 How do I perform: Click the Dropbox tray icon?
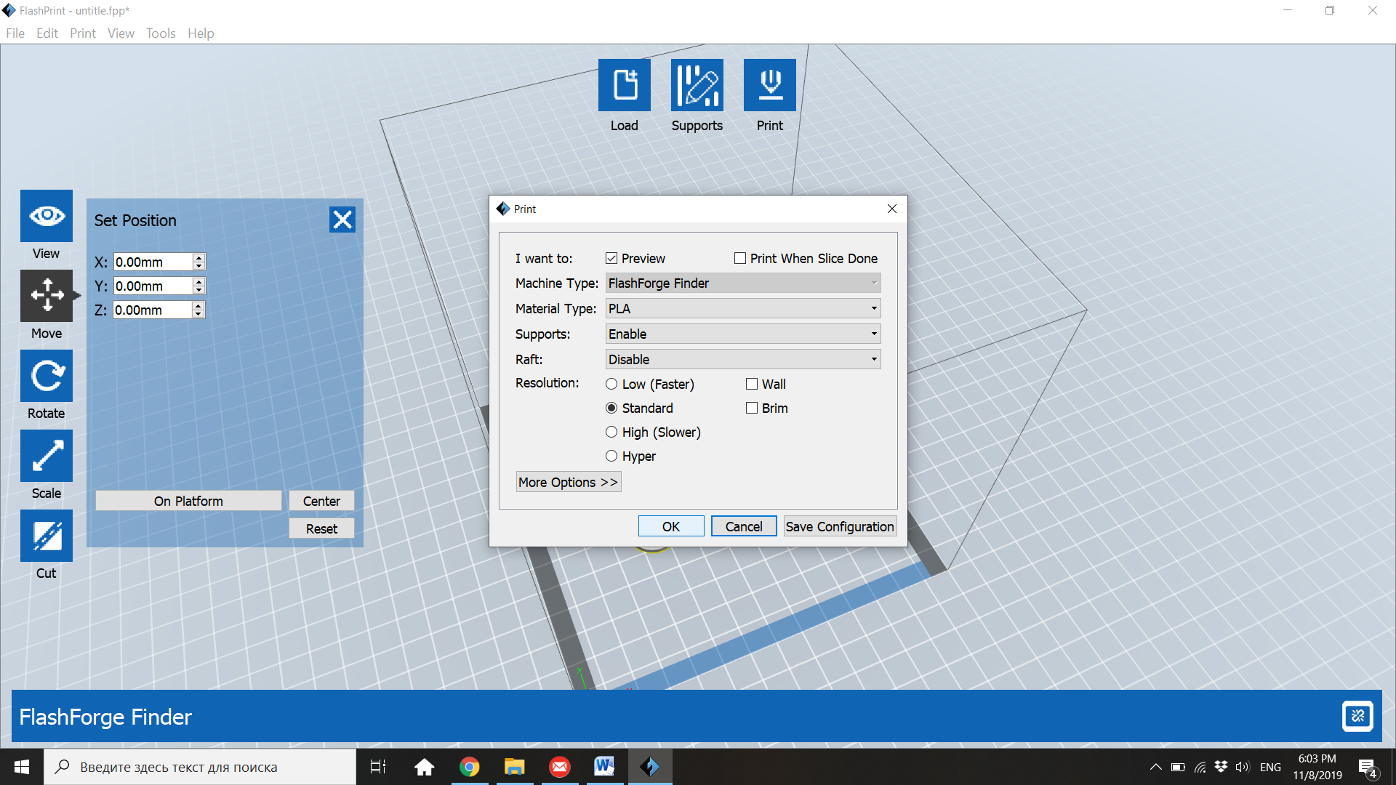(x=1221, y=767)
